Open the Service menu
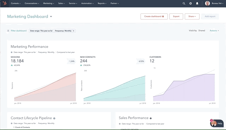Image resolution: width=226 pixels, height=130 pixels. coord(73,3)
